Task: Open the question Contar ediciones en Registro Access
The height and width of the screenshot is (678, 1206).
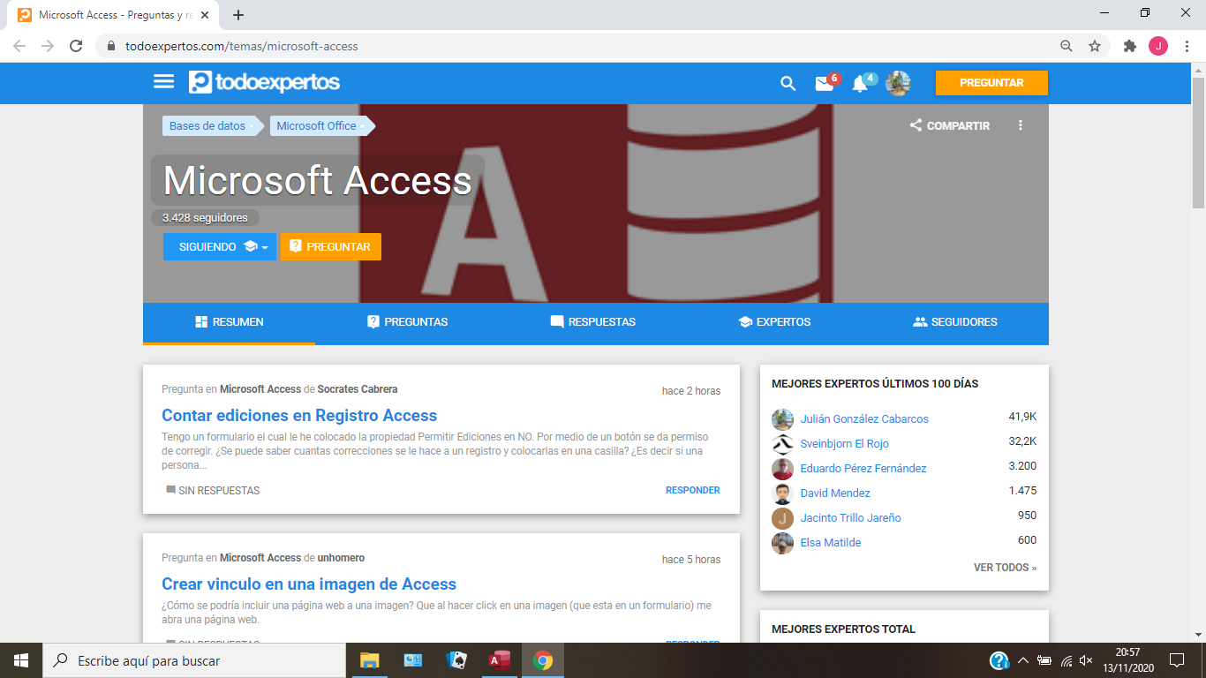Action: pos(298,415)
